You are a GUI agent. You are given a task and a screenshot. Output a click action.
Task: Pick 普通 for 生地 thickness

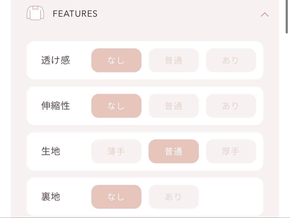[173, 151]
